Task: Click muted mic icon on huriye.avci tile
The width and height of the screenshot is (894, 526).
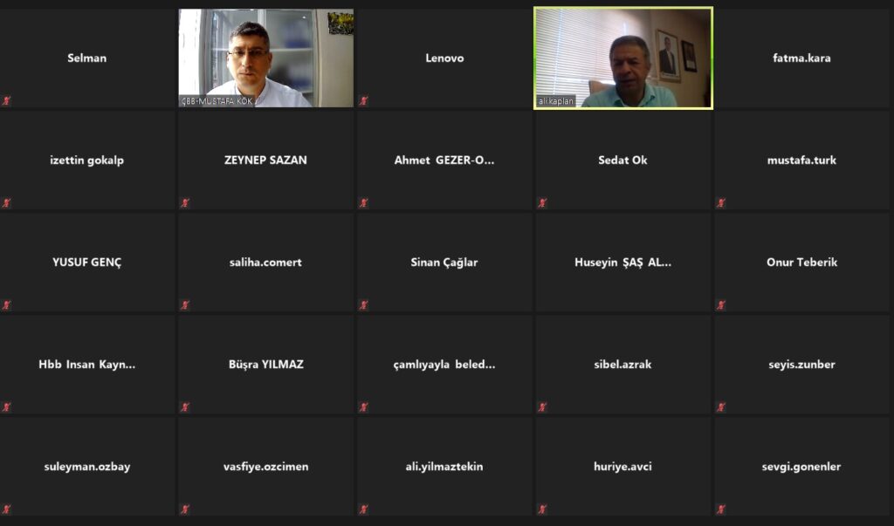Action: click(542, 509)
